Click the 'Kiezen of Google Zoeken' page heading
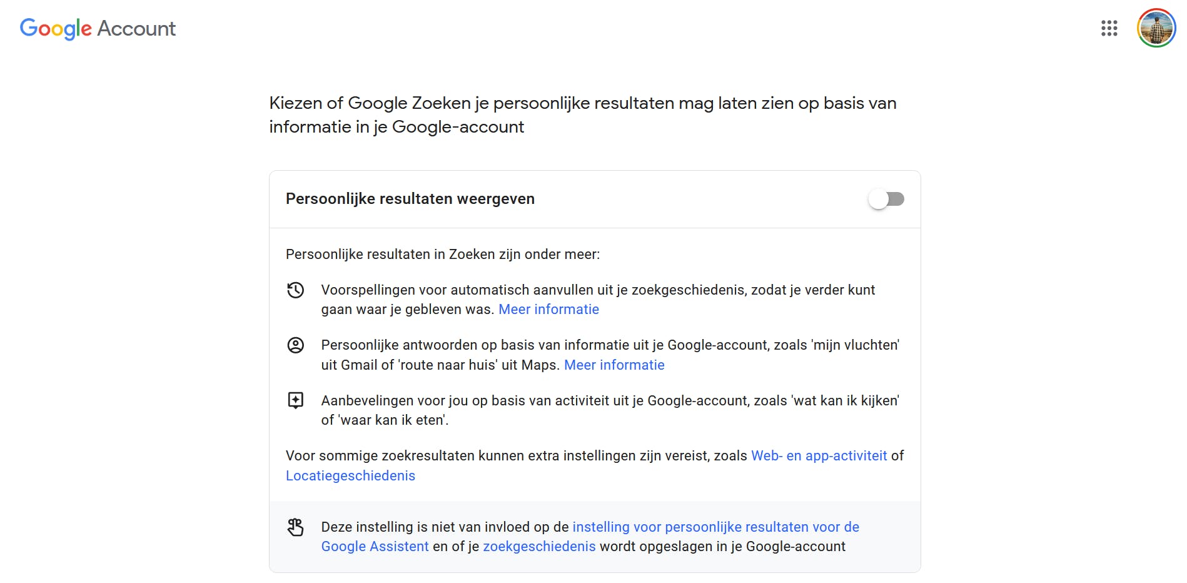 582,115
